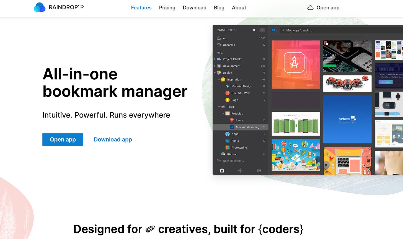The height and width of the screenshot is (239, 403).
Task: Click the All bookmarks cloud icon
Action: pos(219,38)
